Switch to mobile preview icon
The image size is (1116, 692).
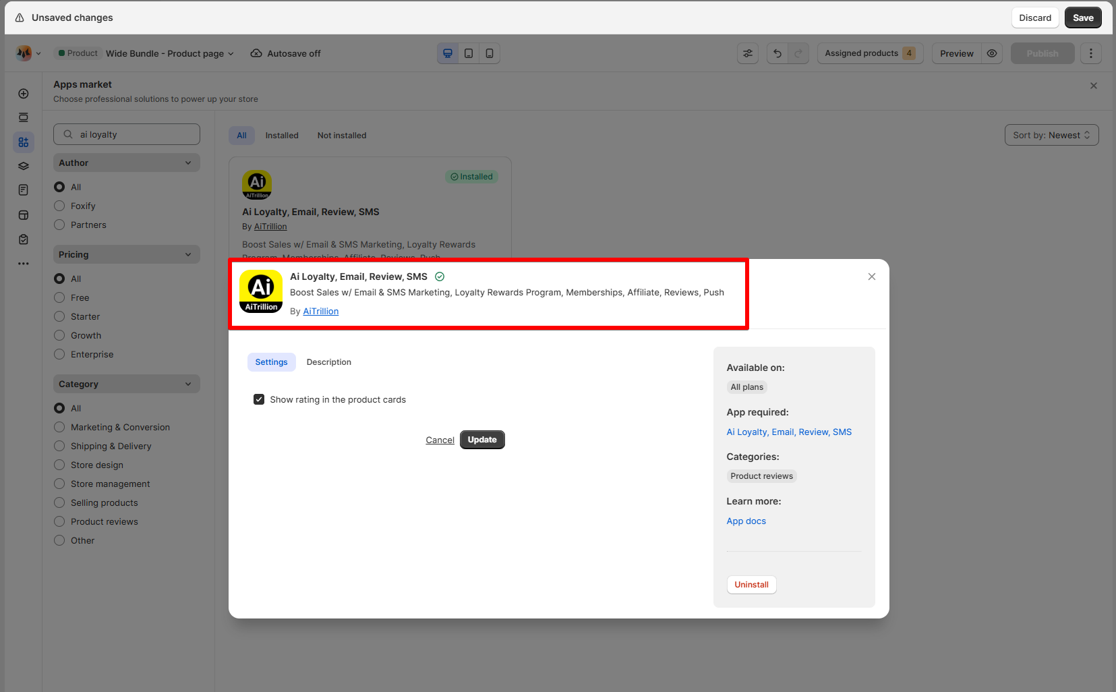pos(490,53)
